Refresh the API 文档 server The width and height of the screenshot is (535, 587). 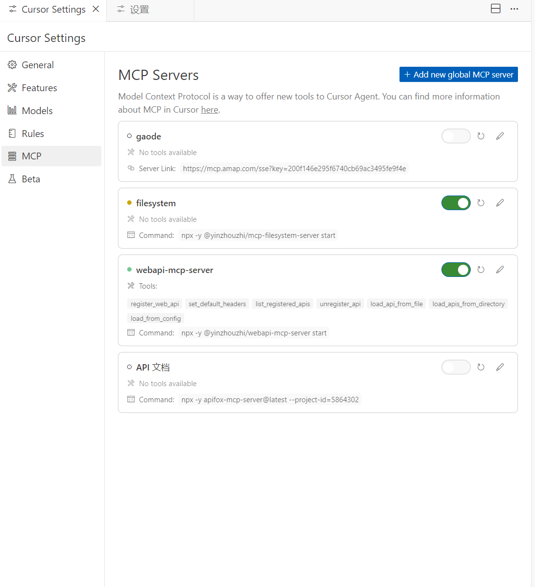(x=481, y=367)
